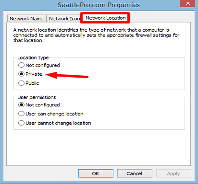Select User can change location
The width and height of the screenshot is (198, 184).
[x=51, y=114]
